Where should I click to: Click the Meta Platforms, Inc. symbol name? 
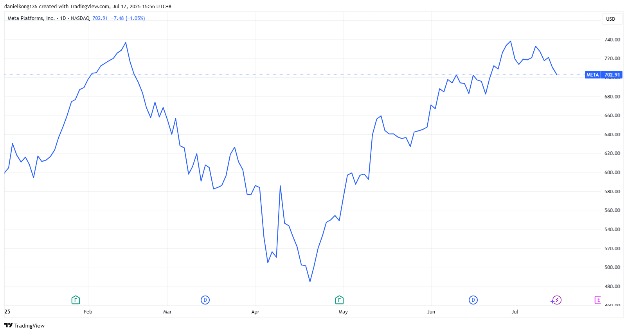click(31, 18)
